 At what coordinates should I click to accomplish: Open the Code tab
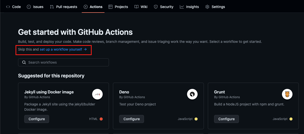[x=14, y=7]
